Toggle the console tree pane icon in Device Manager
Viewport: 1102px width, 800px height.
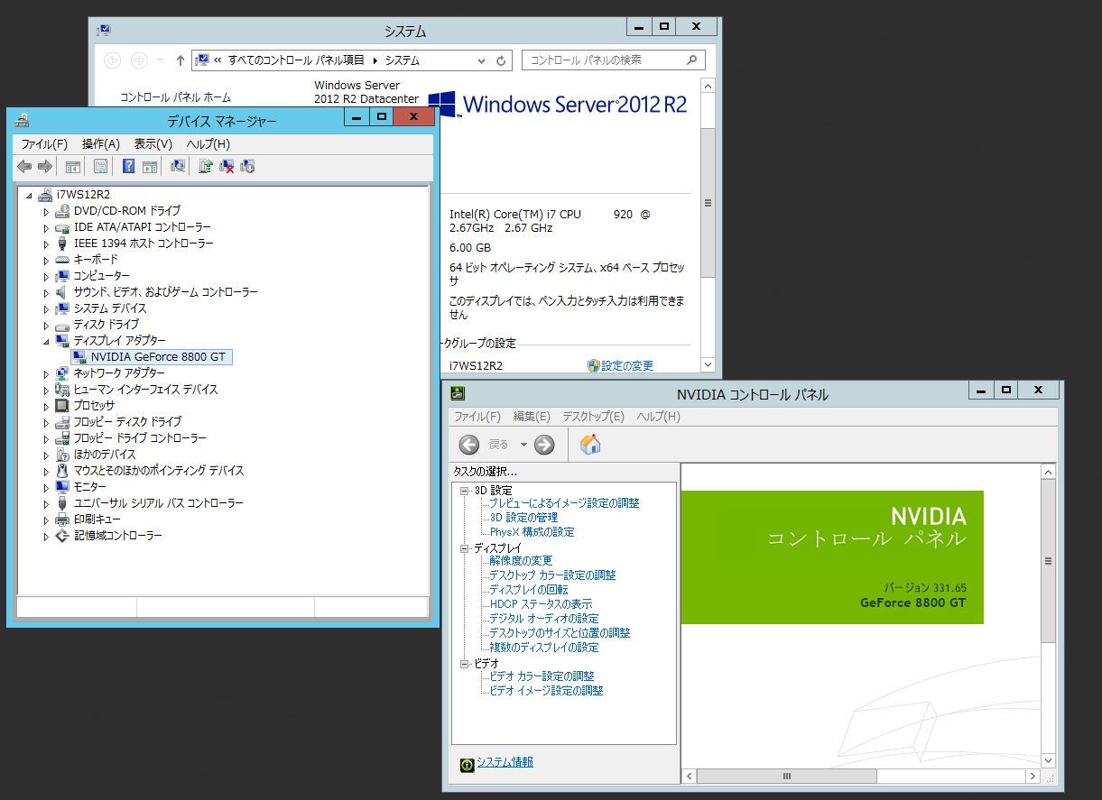point(73,166)
